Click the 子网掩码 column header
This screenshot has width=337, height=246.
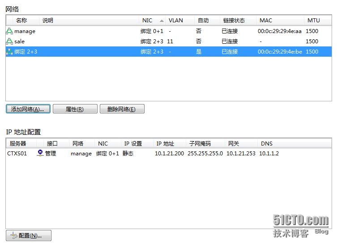coord(205,143)
